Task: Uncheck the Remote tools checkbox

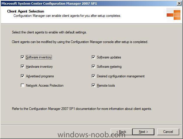Action: [x=93, y=85]
